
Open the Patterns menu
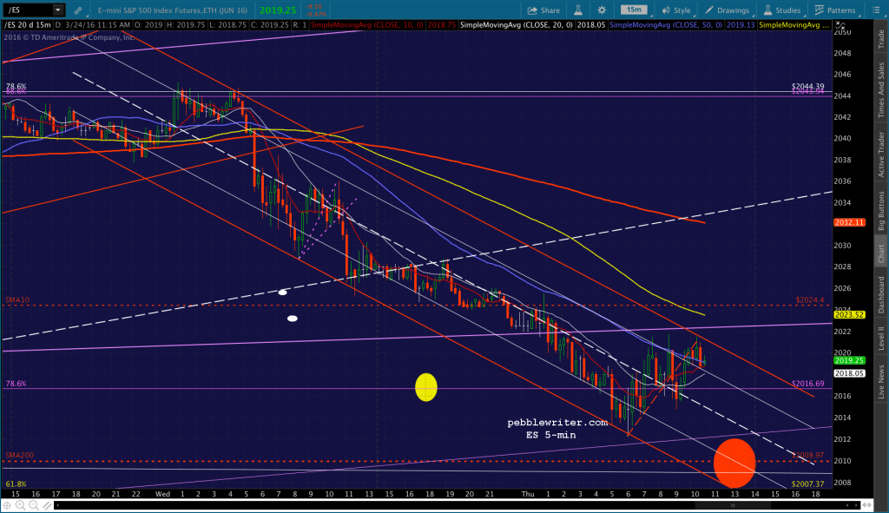pos(834,10)
